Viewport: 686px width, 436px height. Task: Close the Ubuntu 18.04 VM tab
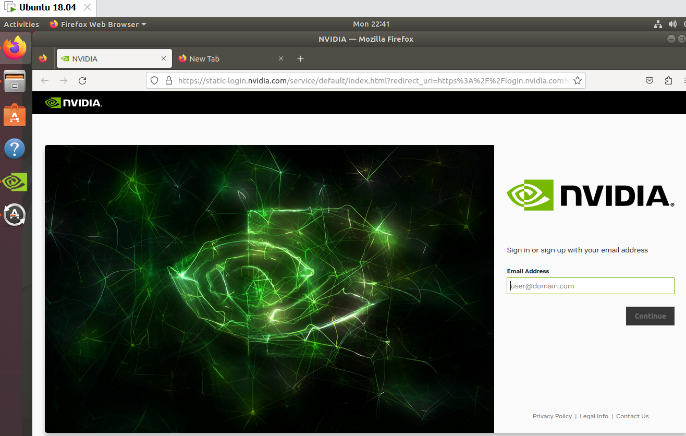(x=87, y=7)
